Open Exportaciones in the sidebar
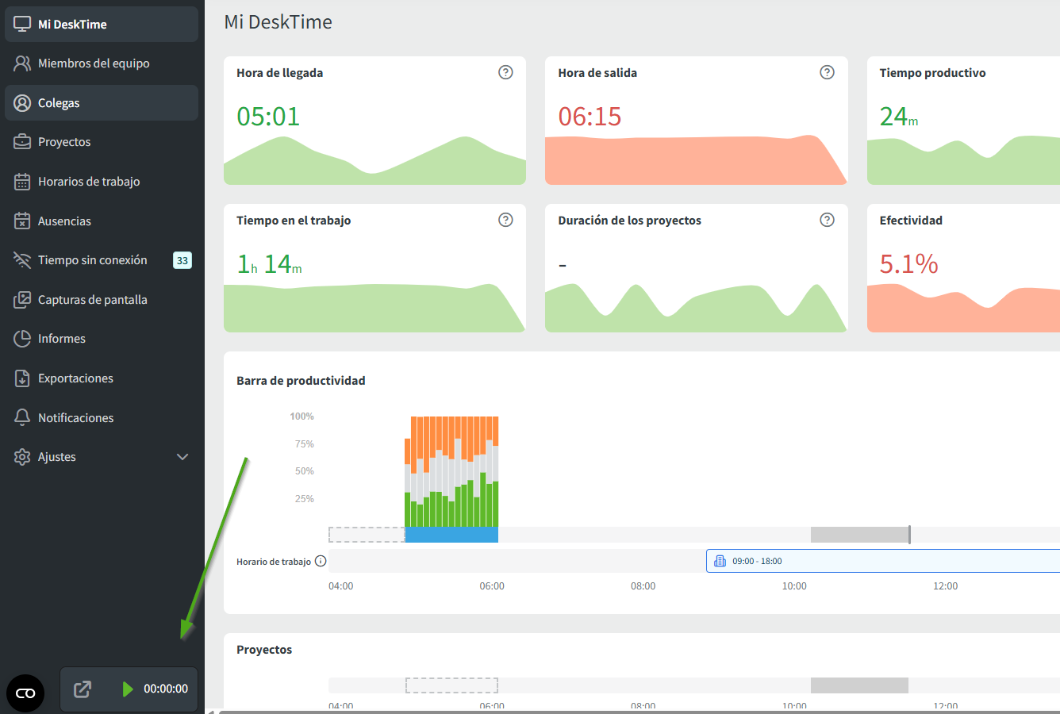This screenshot has height=714, width=1060. point(75,378)
